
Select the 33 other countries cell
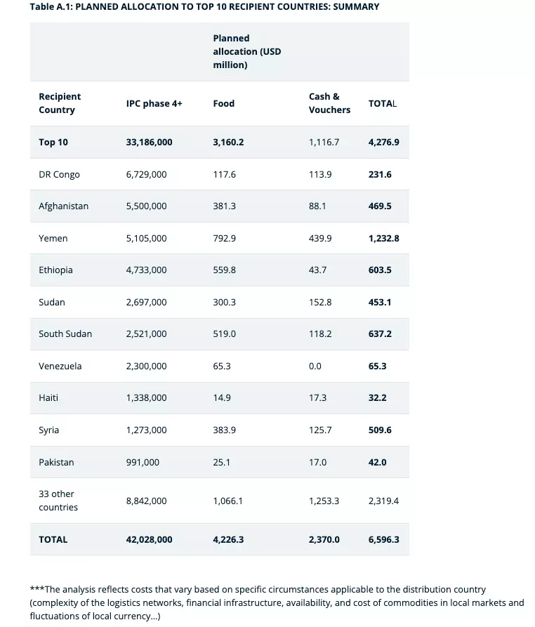coord(58,501)
